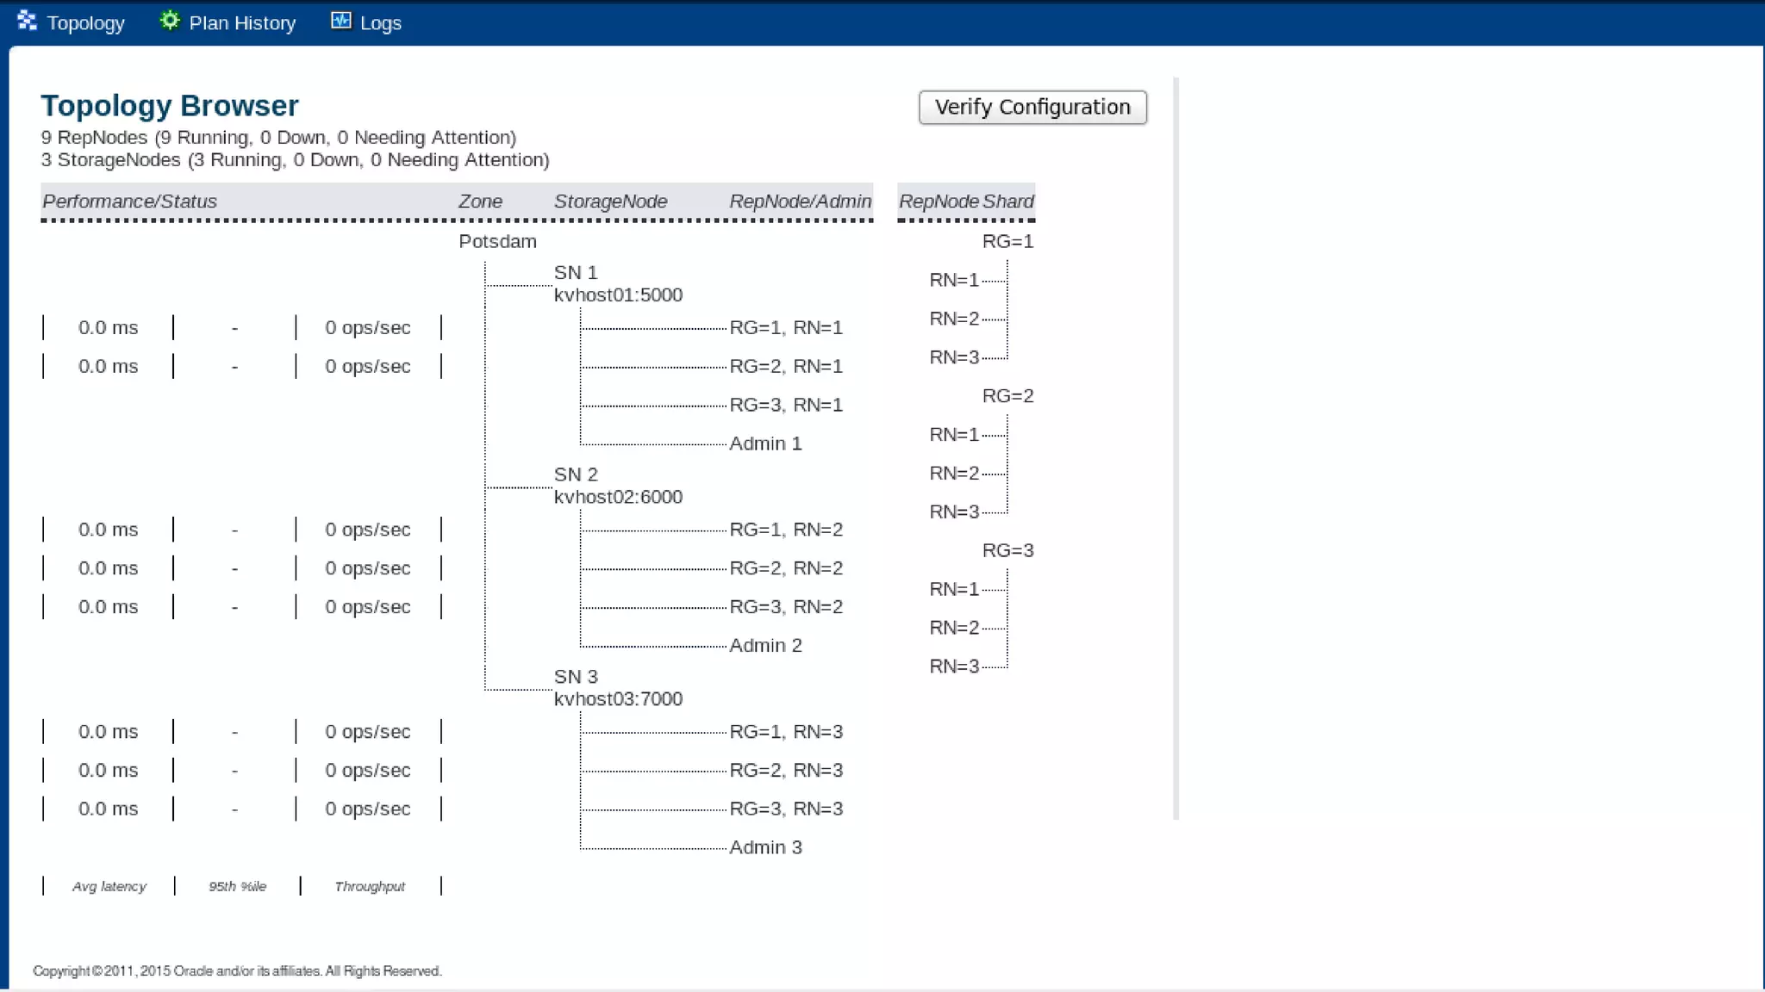Click the Performance/Status column header
Viewport: 1765px width, 992px height.
tap(130, 201)
